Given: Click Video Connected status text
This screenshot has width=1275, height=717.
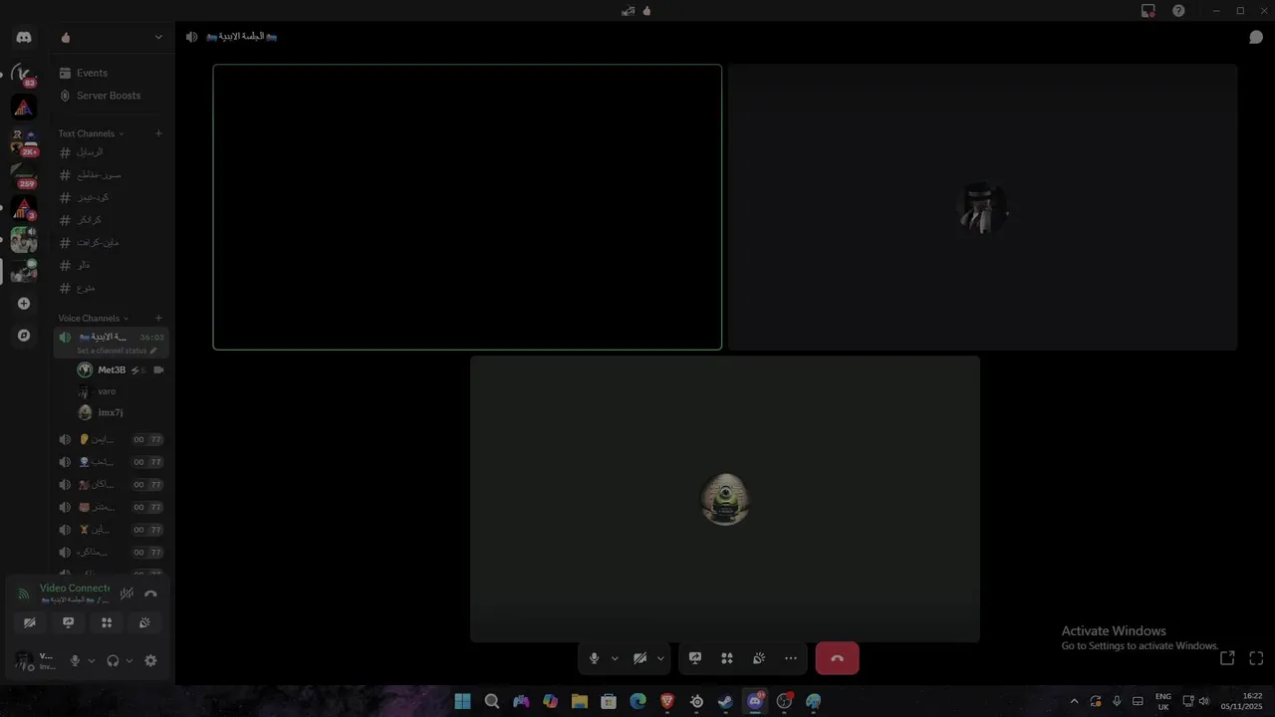Looking at the screenshot, I should [x=75, y=589].
